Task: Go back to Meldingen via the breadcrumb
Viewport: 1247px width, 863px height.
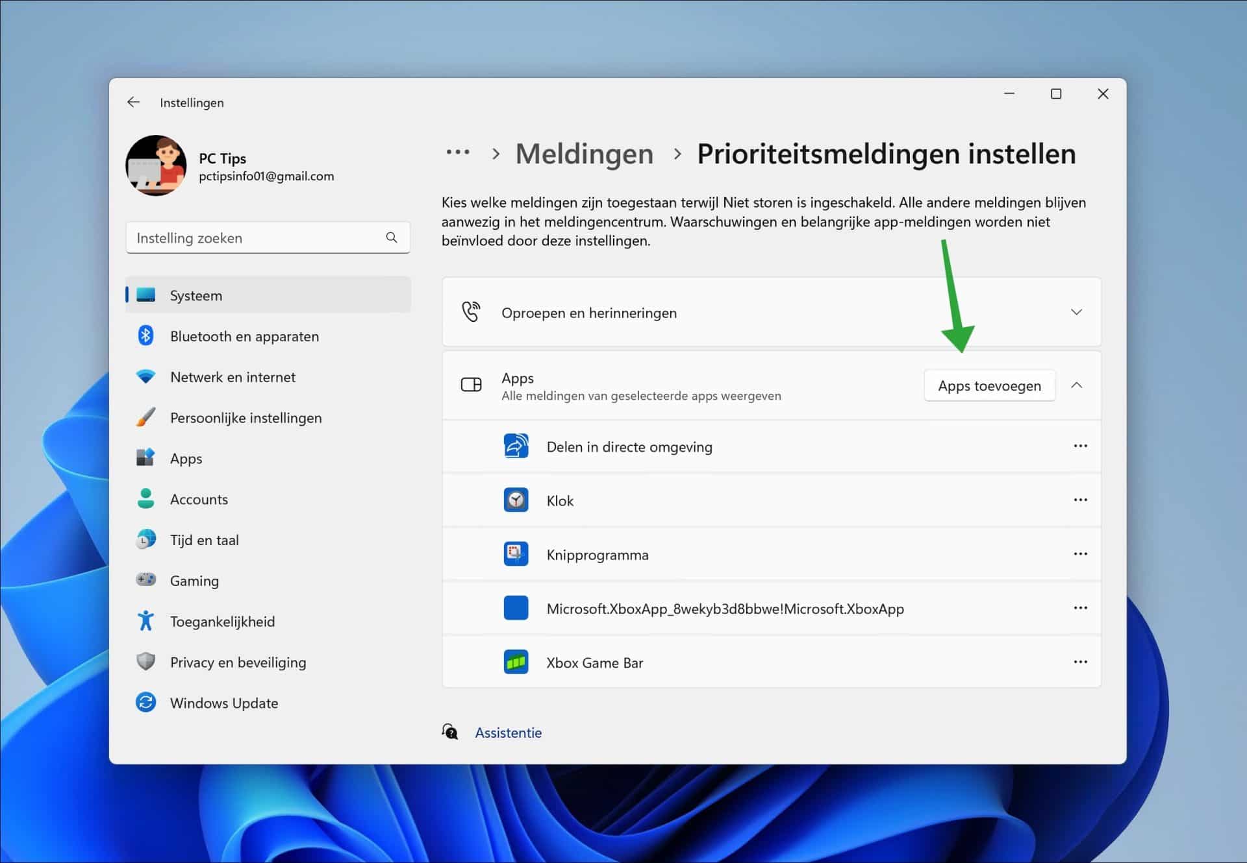Action: tap(584, 154)
